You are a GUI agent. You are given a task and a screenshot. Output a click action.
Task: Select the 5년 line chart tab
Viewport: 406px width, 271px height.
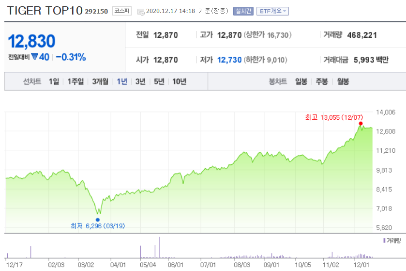click(x=159, y=82)
